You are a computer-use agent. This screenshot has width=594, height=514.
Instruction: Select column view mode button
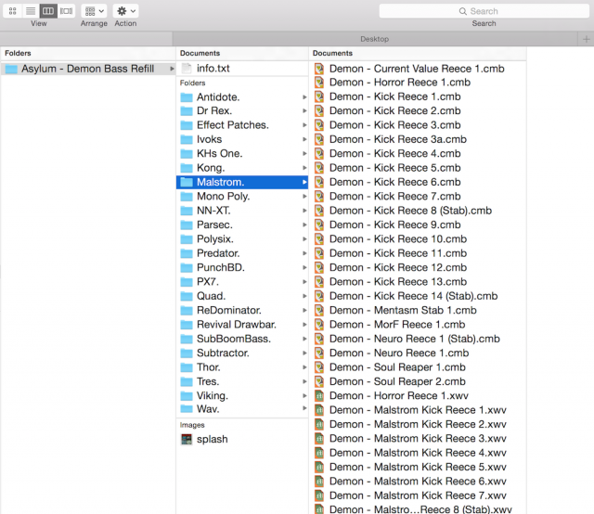[x=48, y=11]
